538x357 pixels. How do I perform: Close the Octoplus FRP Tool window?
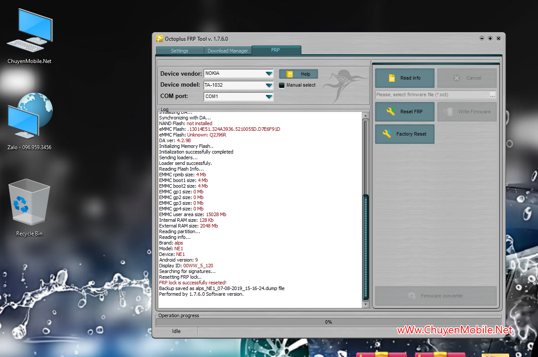pyautogui.click(x=499, y=38)
